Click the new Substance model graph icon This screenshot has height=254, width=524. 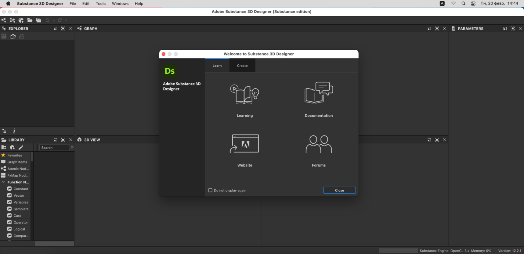click(13, 20)
